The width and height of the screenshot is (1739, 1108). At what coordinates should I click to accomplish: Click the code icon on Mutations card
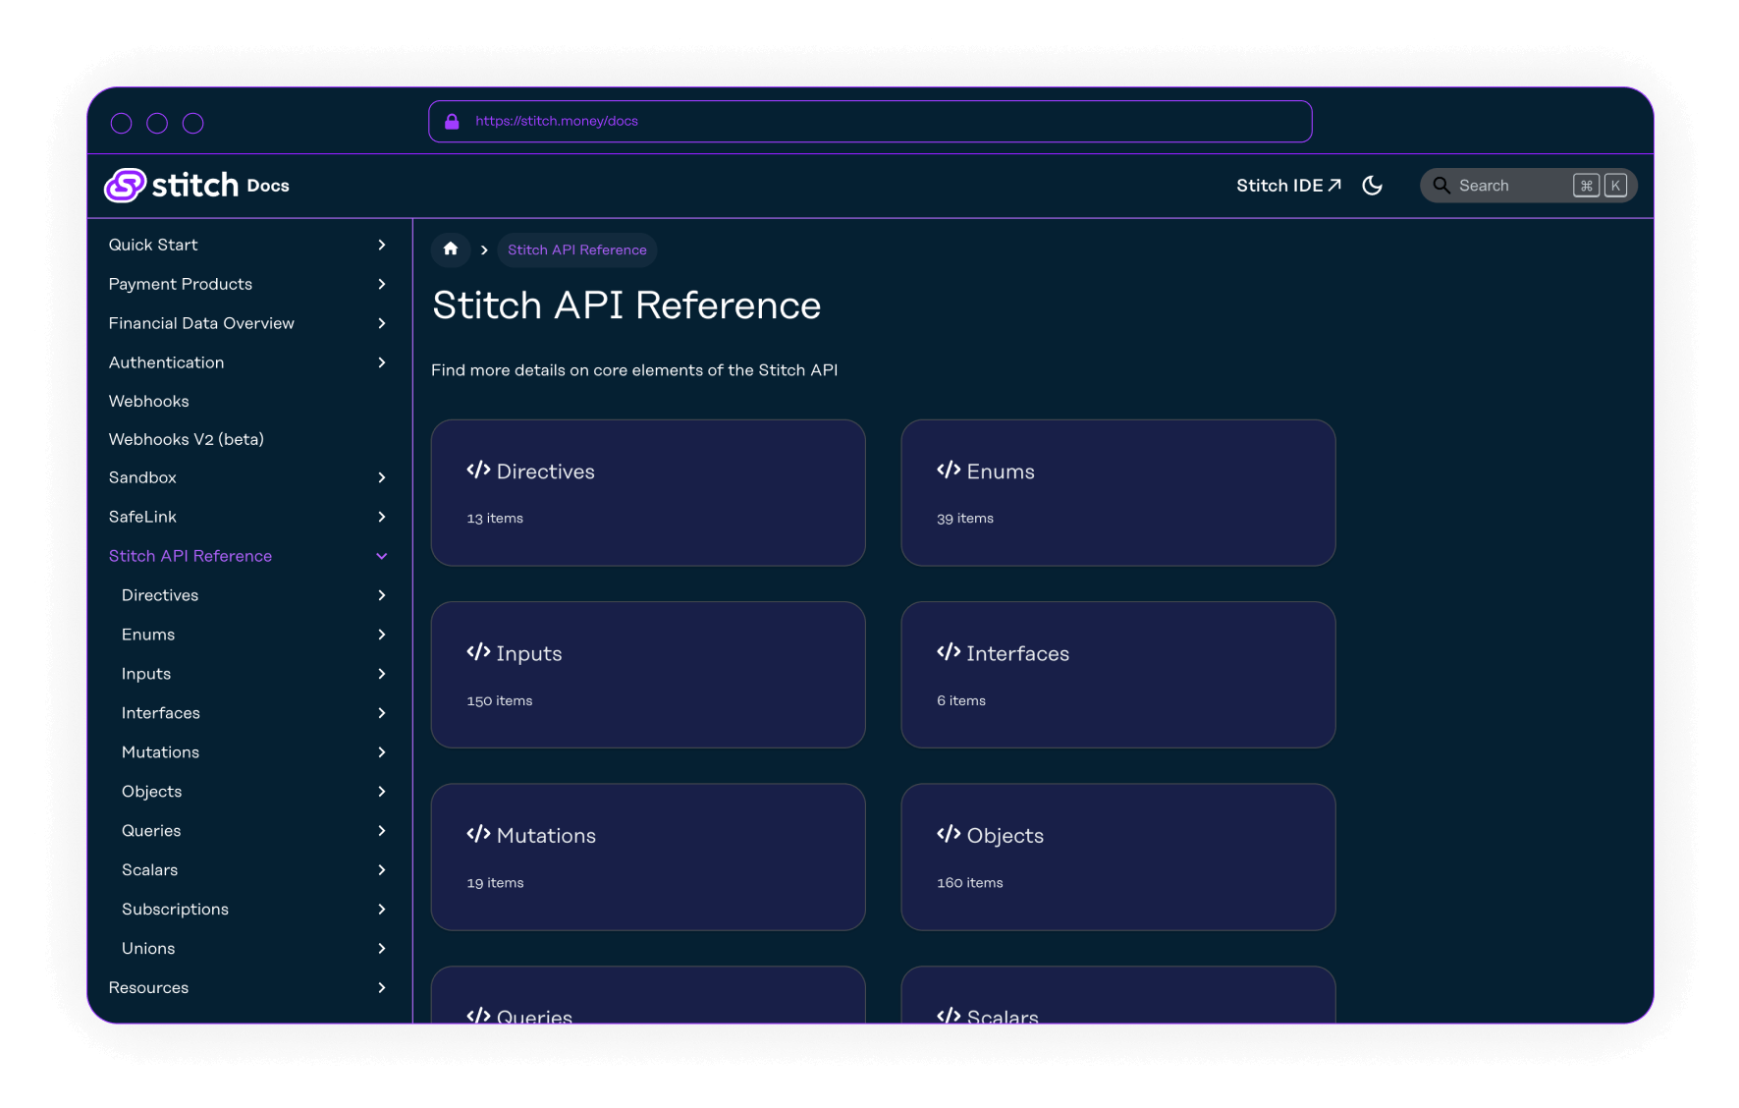pos(478,835)
